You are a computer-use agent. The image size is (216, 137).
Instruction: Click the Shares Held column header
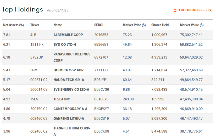pos(160,25)
